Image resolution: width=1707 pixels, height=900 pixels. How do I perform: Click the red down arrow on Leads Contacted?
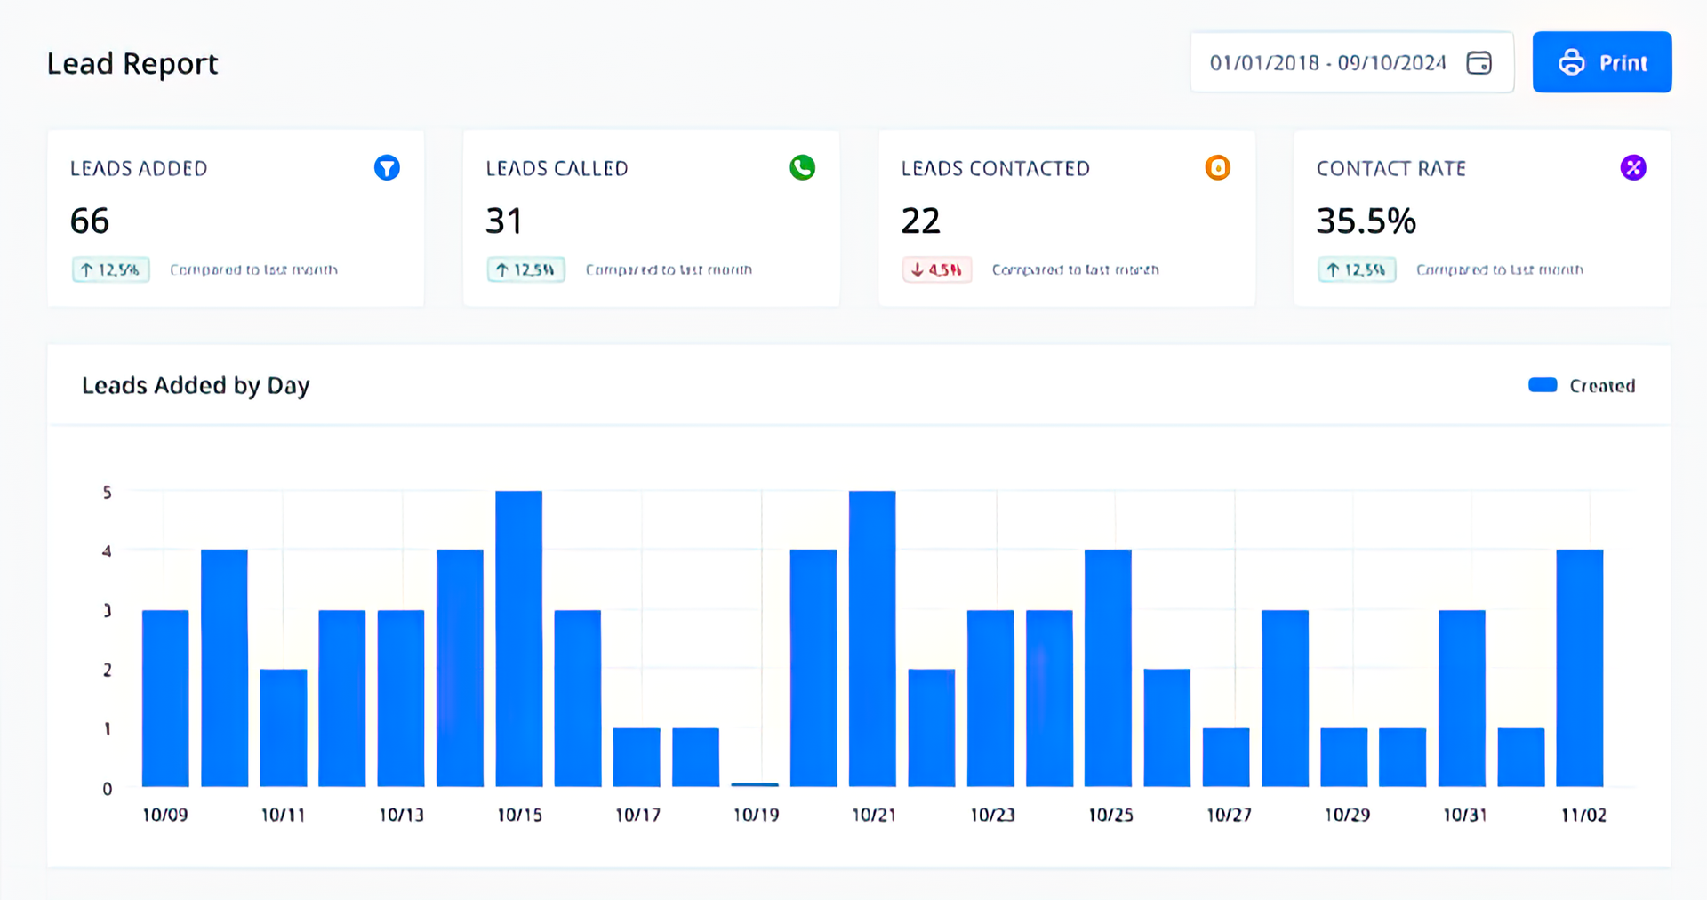pyautogui.click(x=915, y=269)
